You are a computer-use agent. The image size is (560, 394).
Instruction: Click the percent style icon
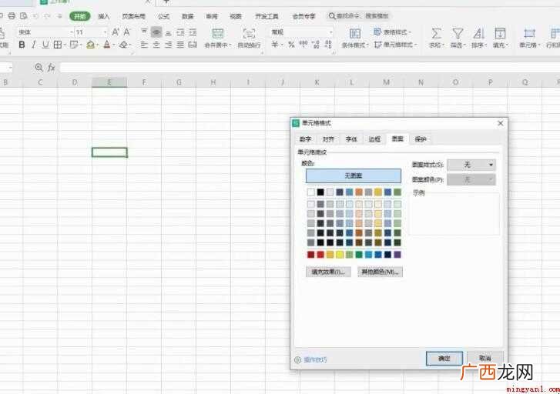click(291, 45)
